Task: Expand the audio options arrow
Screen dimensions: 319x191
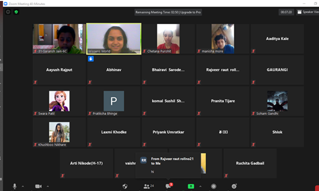Action: pyautogui.click(x=23, y=186)
